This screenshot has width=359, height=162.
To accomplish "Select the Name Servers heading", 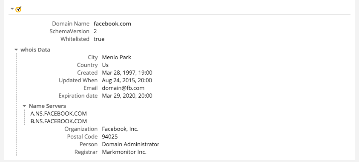I will [x=47, y=106].
